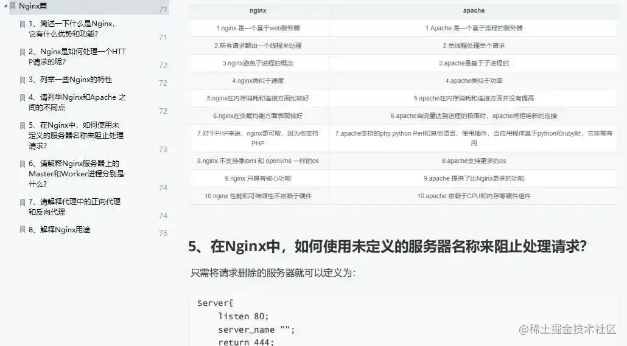Click bookmark icon for item 6 Master和Worker
The image size is (627, 346).
pyautogui.click(x=23, y=164)
